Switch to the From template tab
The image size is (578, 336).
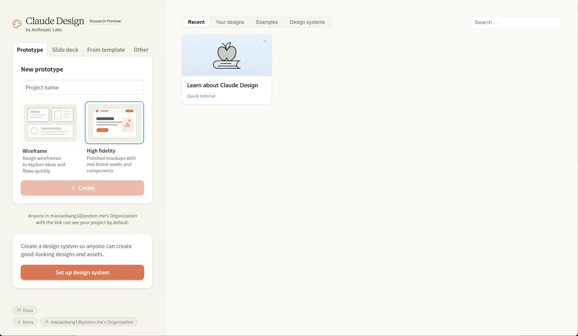[x=106, y=50]
